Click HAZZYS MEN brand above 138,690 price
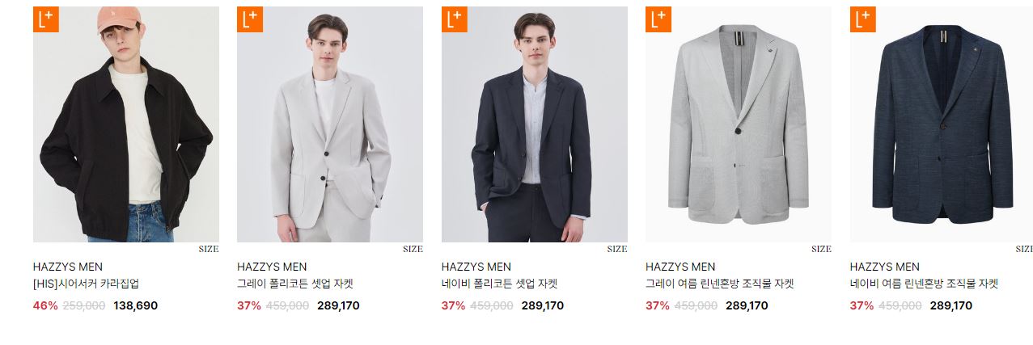The image size is (1033, 345). (68, 267)
